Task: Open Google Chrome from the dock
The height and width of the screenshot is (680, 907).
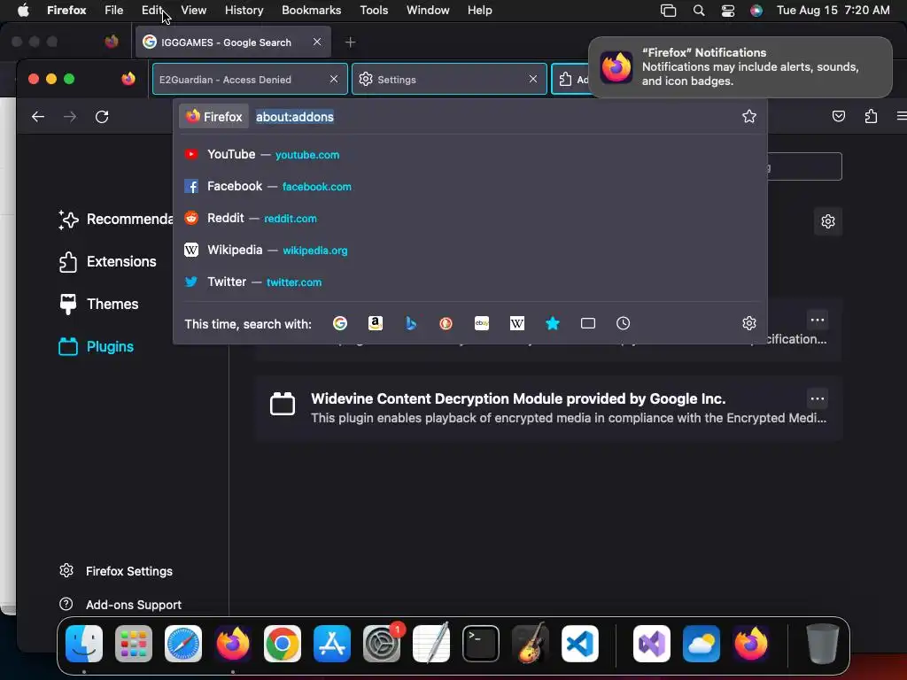Action: click(x=283, y=644)
